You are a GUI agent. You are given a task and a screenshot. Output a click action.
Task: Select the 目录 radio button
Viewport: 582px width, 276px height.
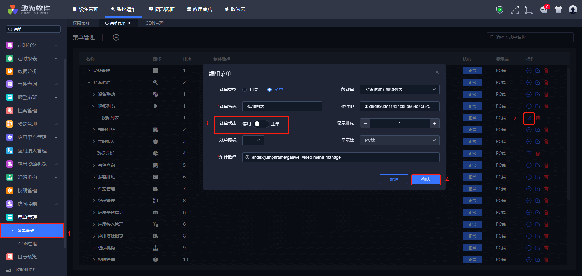click(x=245, y=90)
